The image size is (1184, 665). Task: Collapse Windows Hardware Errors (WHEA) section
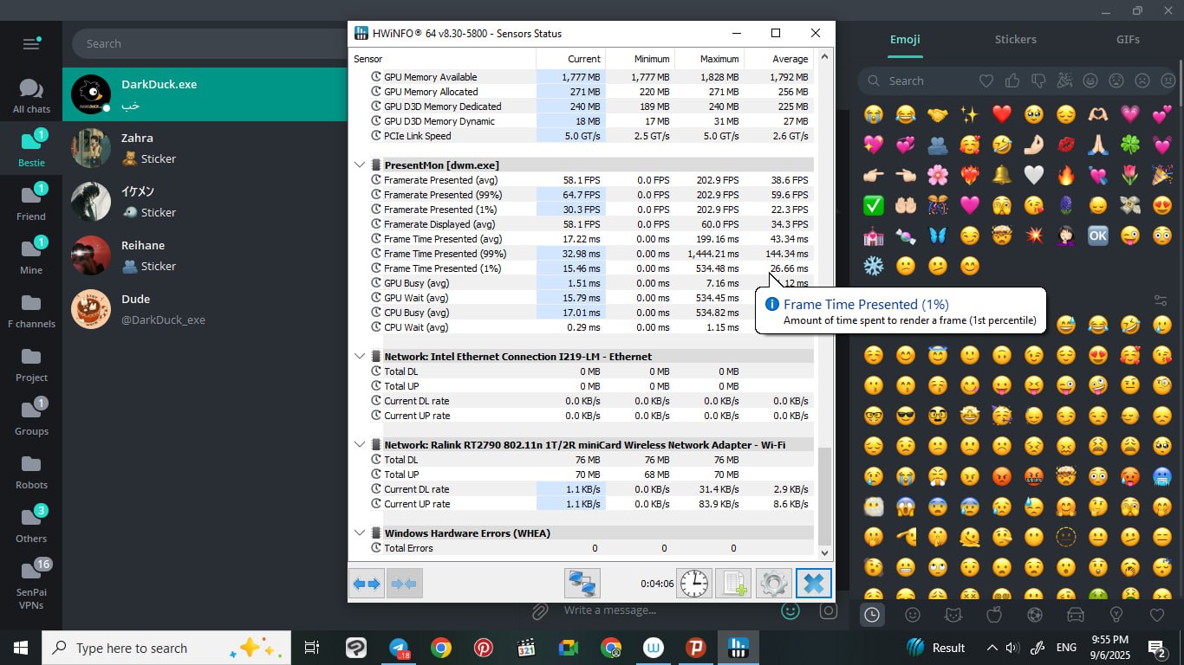coord(360,533)
